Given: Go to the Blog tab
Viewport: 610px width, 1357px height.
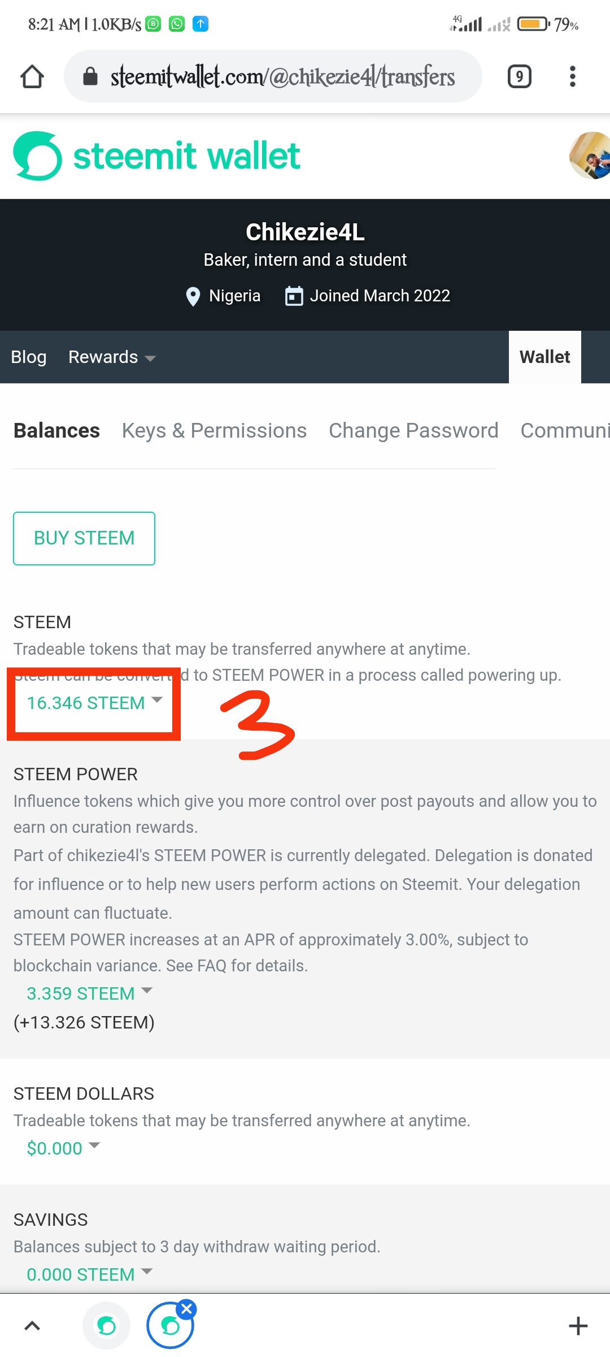Looking at the screenshot, I should (x=29, y=357).
